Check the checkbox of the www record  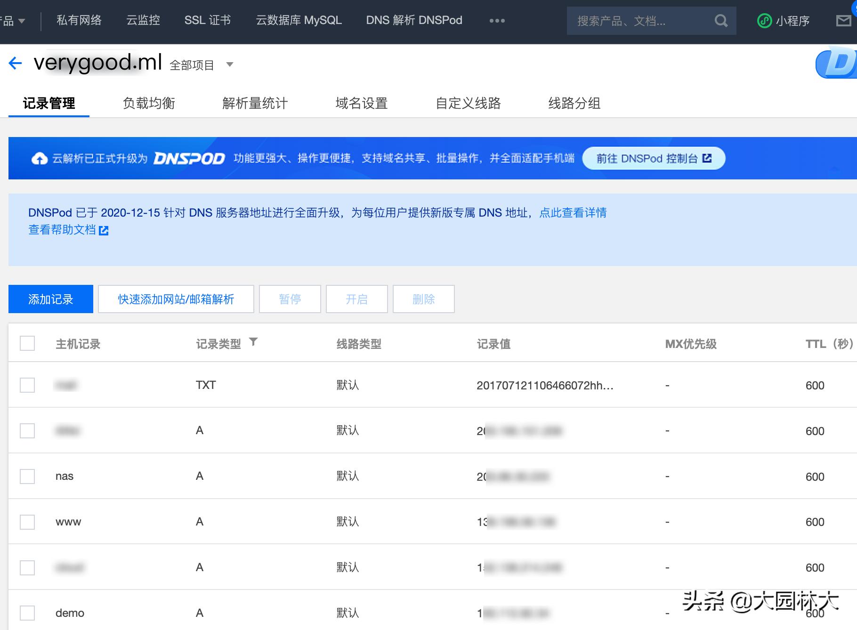coord(27,521)
